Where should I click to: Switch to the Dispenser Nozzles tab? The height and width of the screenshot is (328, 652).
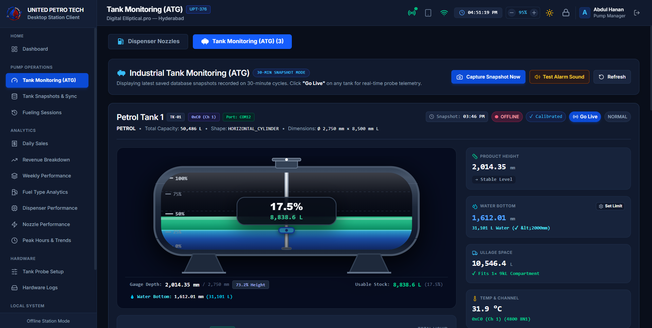click(148, 41)
